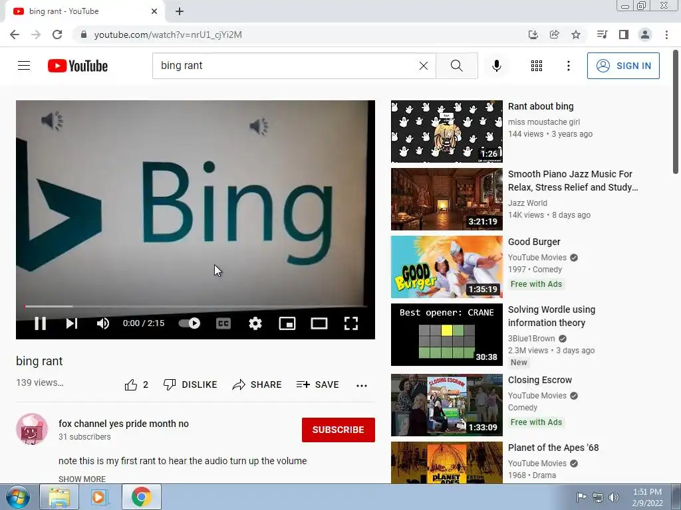Open Solving Wordle using information theory
The image size is (681, 510).
pos(551,316)
